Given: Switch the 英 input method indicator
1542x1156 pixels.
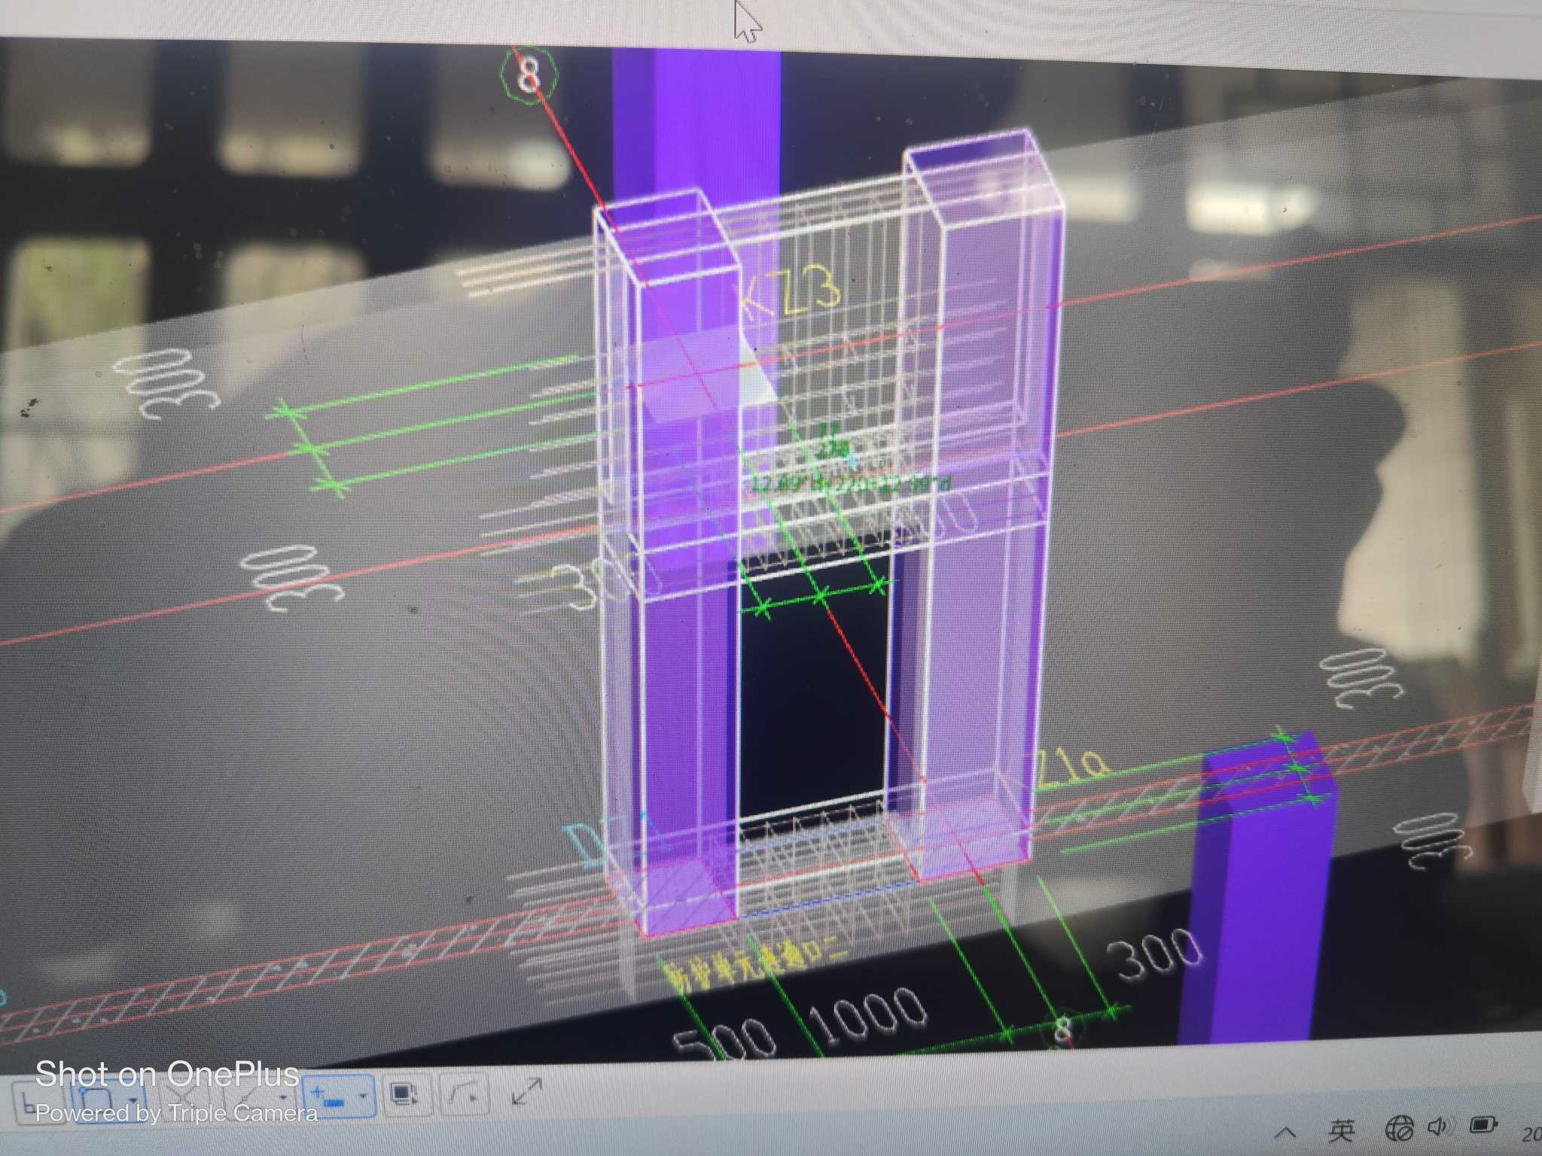Looking at the screenshot, I should [x=1341, y=1130].
